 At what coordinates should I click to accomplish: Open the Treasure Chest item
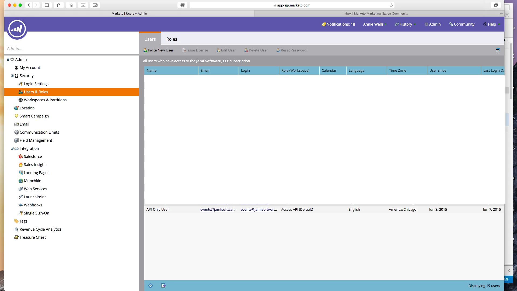(x=33, y=237)
